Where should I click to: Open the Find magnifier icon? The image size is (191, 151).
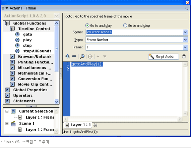point(82,56)
